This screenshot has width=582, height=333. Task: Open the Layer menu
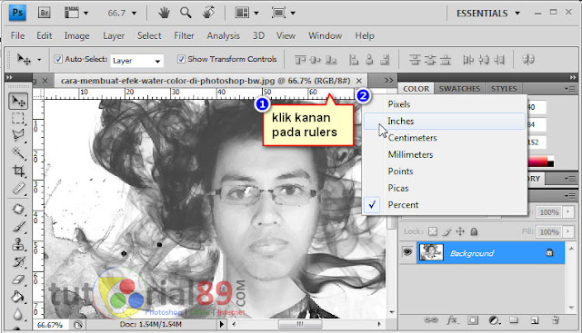[114, 36]
